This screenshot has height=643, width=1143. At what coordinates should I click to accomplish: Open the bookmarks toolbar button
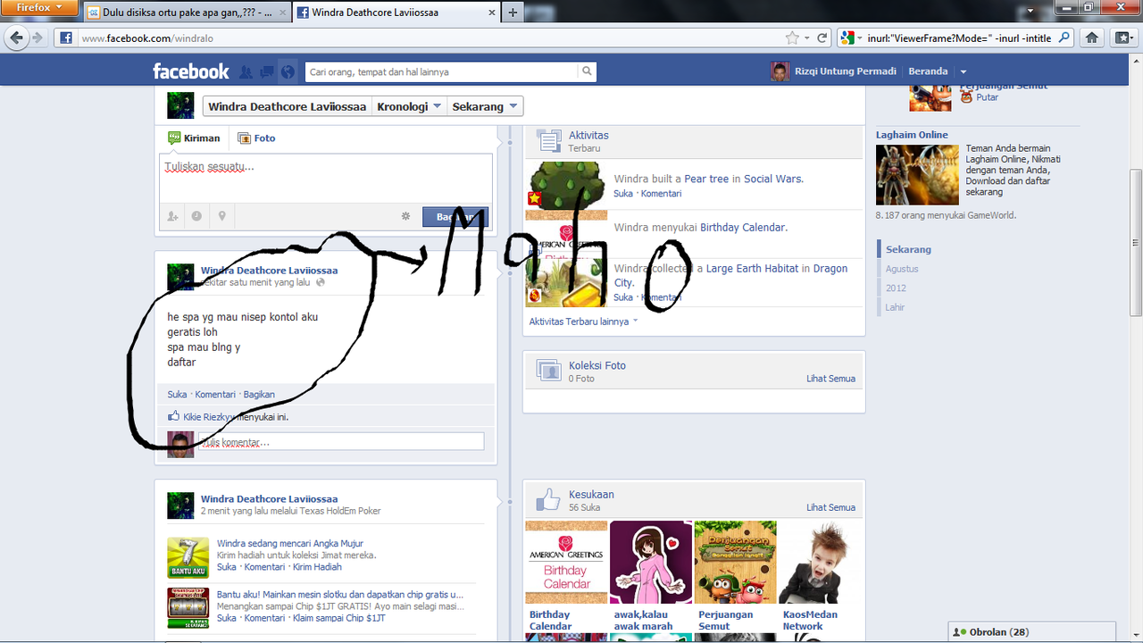1122,38
